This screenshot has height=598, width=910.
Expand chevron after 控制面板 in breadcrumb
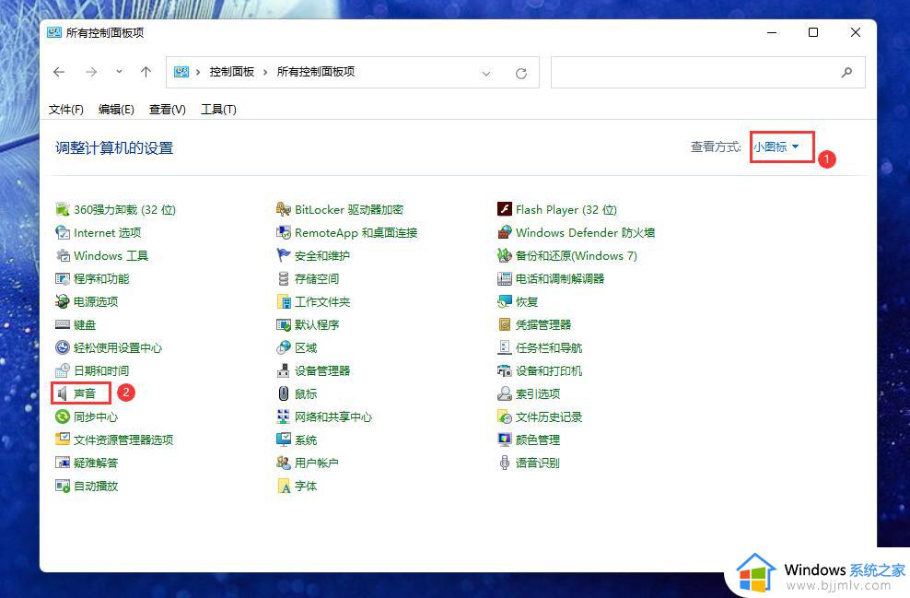tap(265, 72)
